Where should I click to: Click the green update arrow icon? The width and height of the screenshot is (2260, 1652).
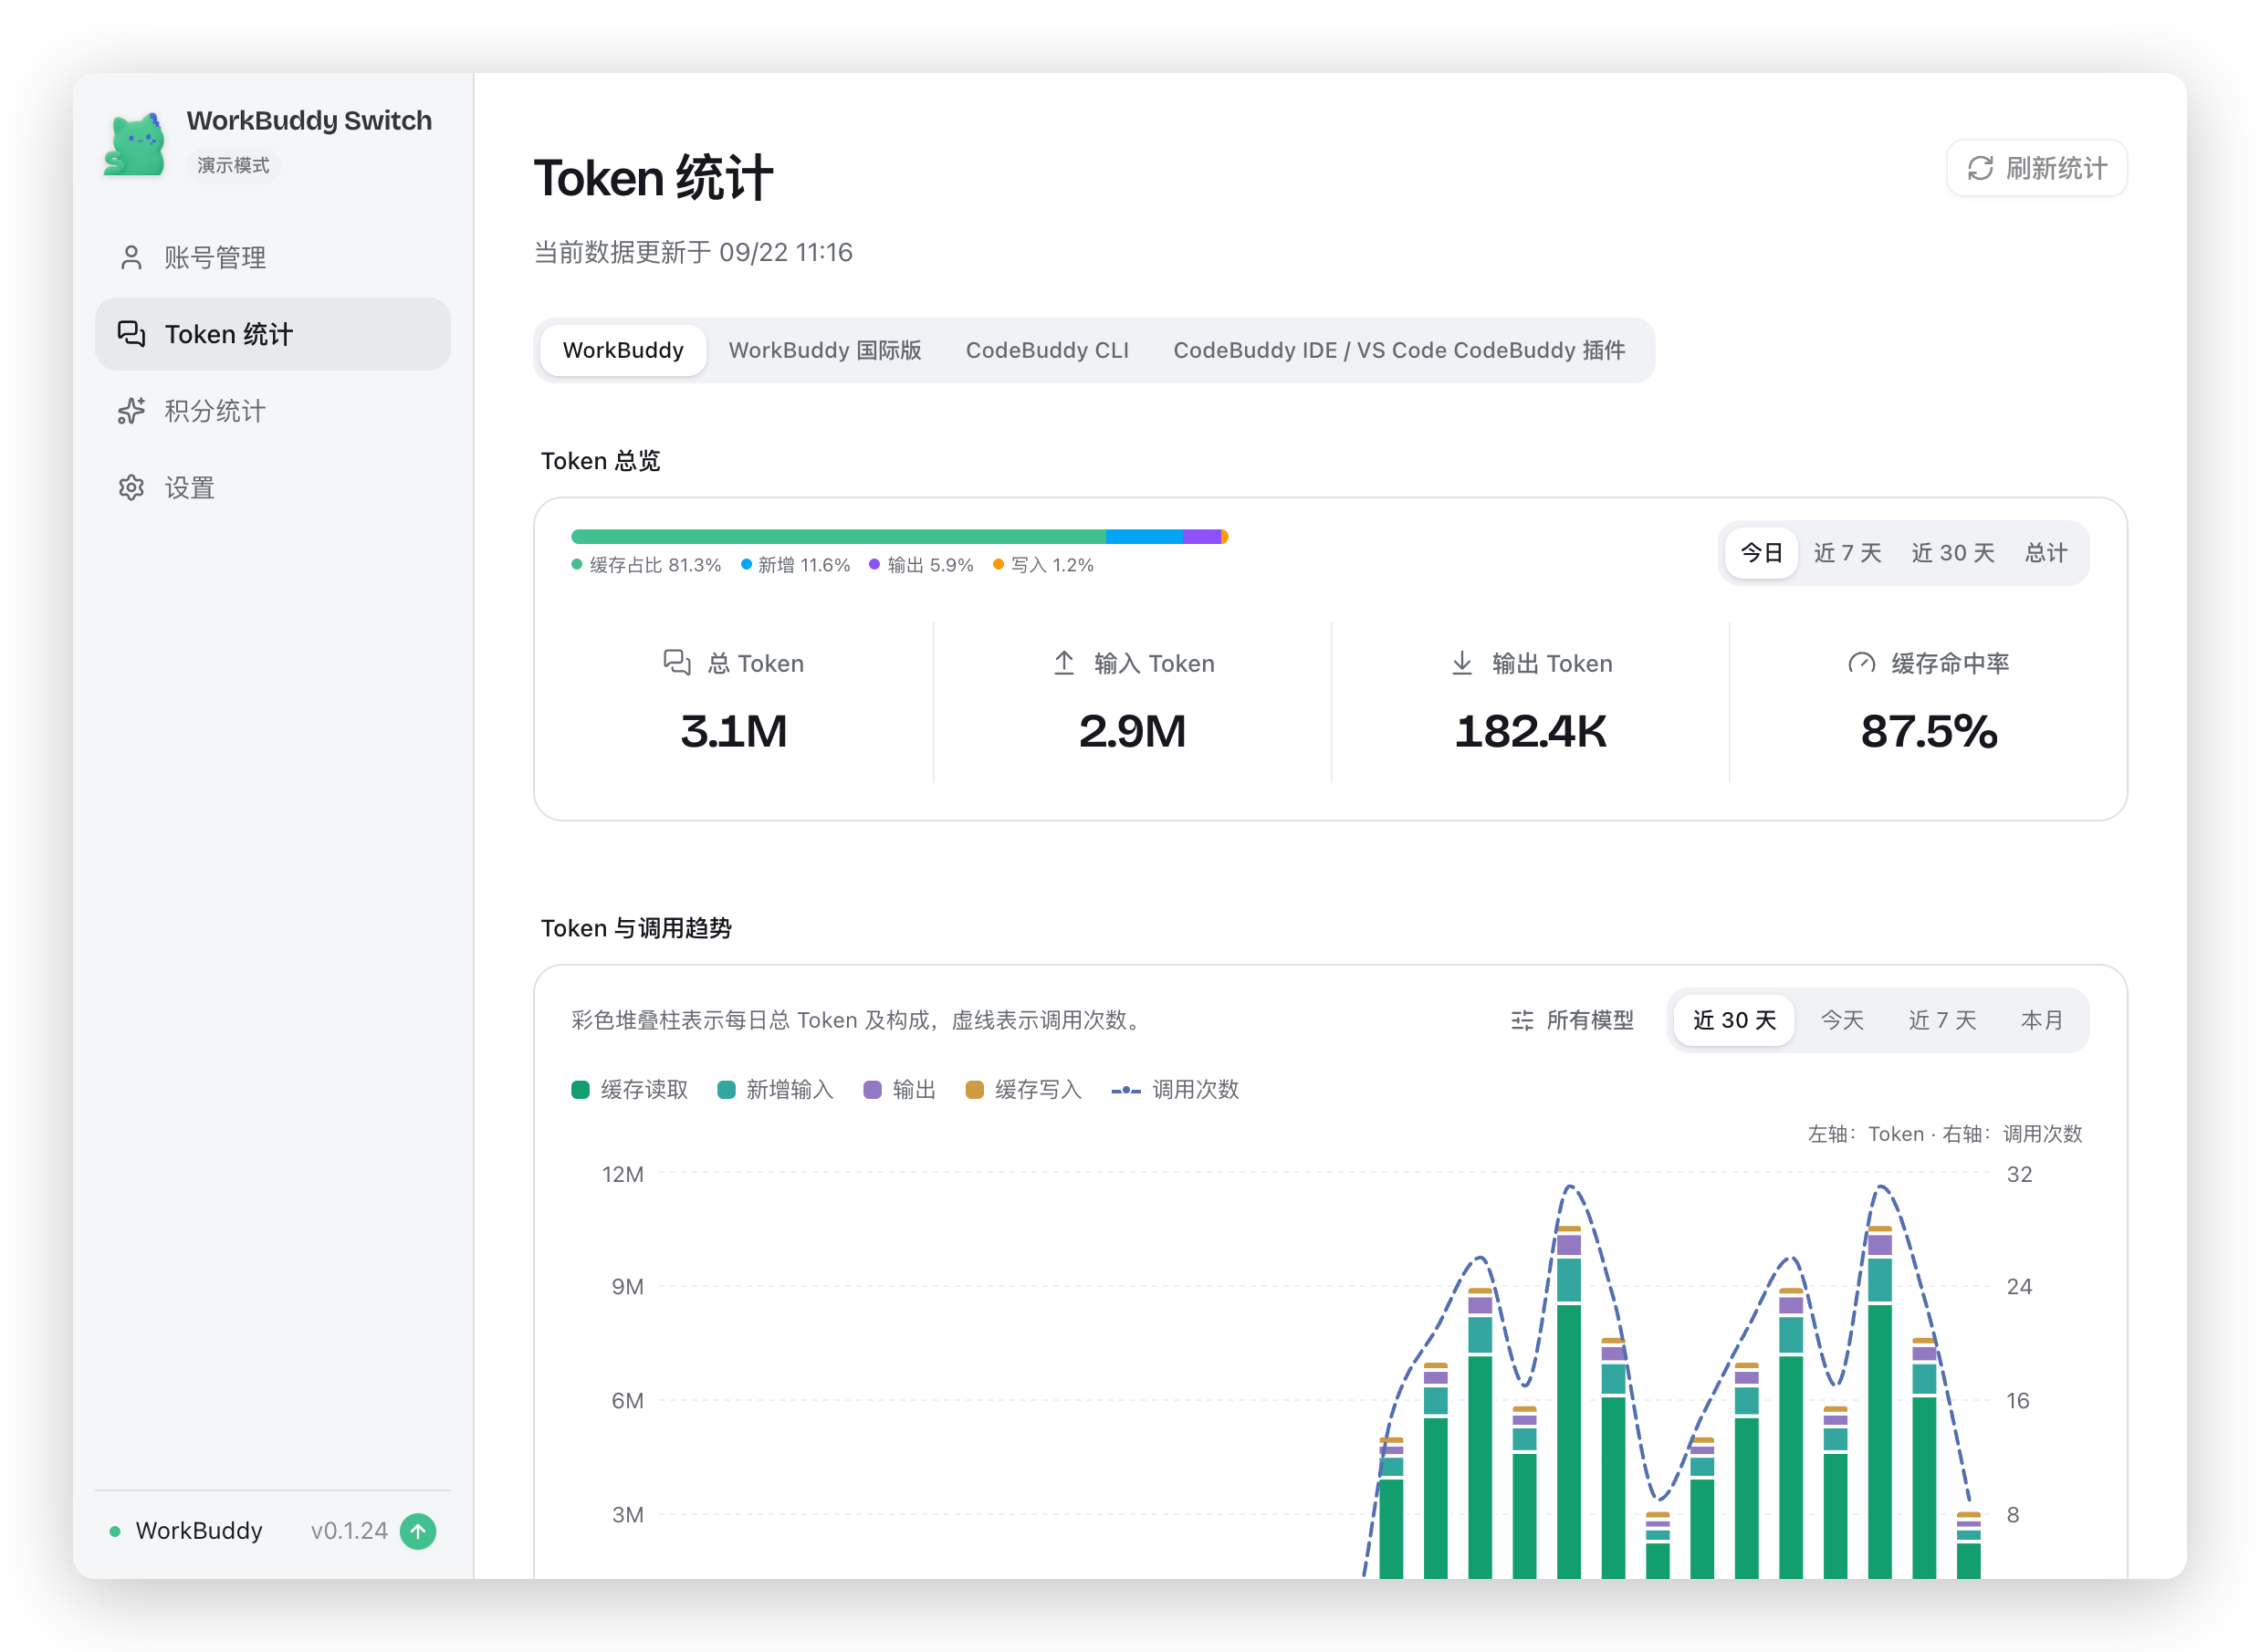(418, 1531)
